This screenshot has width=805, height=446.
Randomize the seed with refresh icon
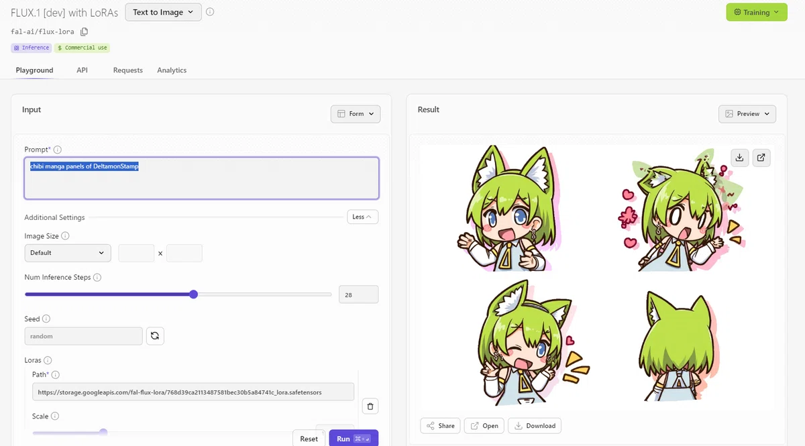155,336
